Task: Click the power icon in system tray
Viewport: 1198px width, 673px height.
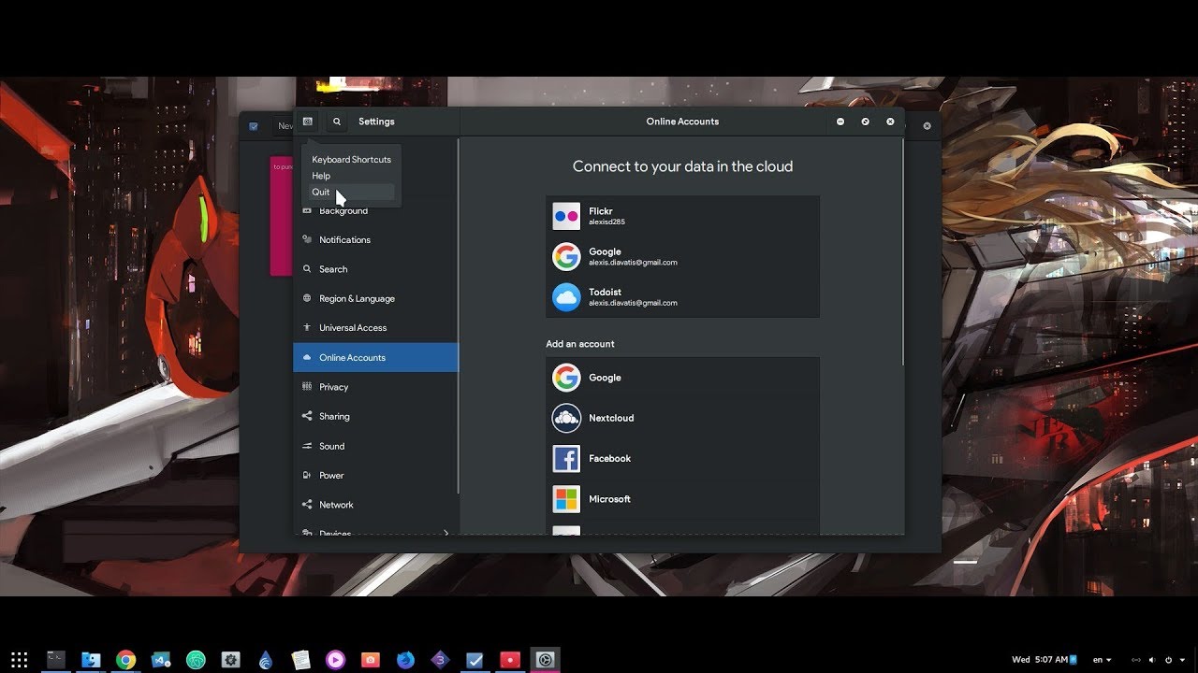Action: pos(1168,660)
